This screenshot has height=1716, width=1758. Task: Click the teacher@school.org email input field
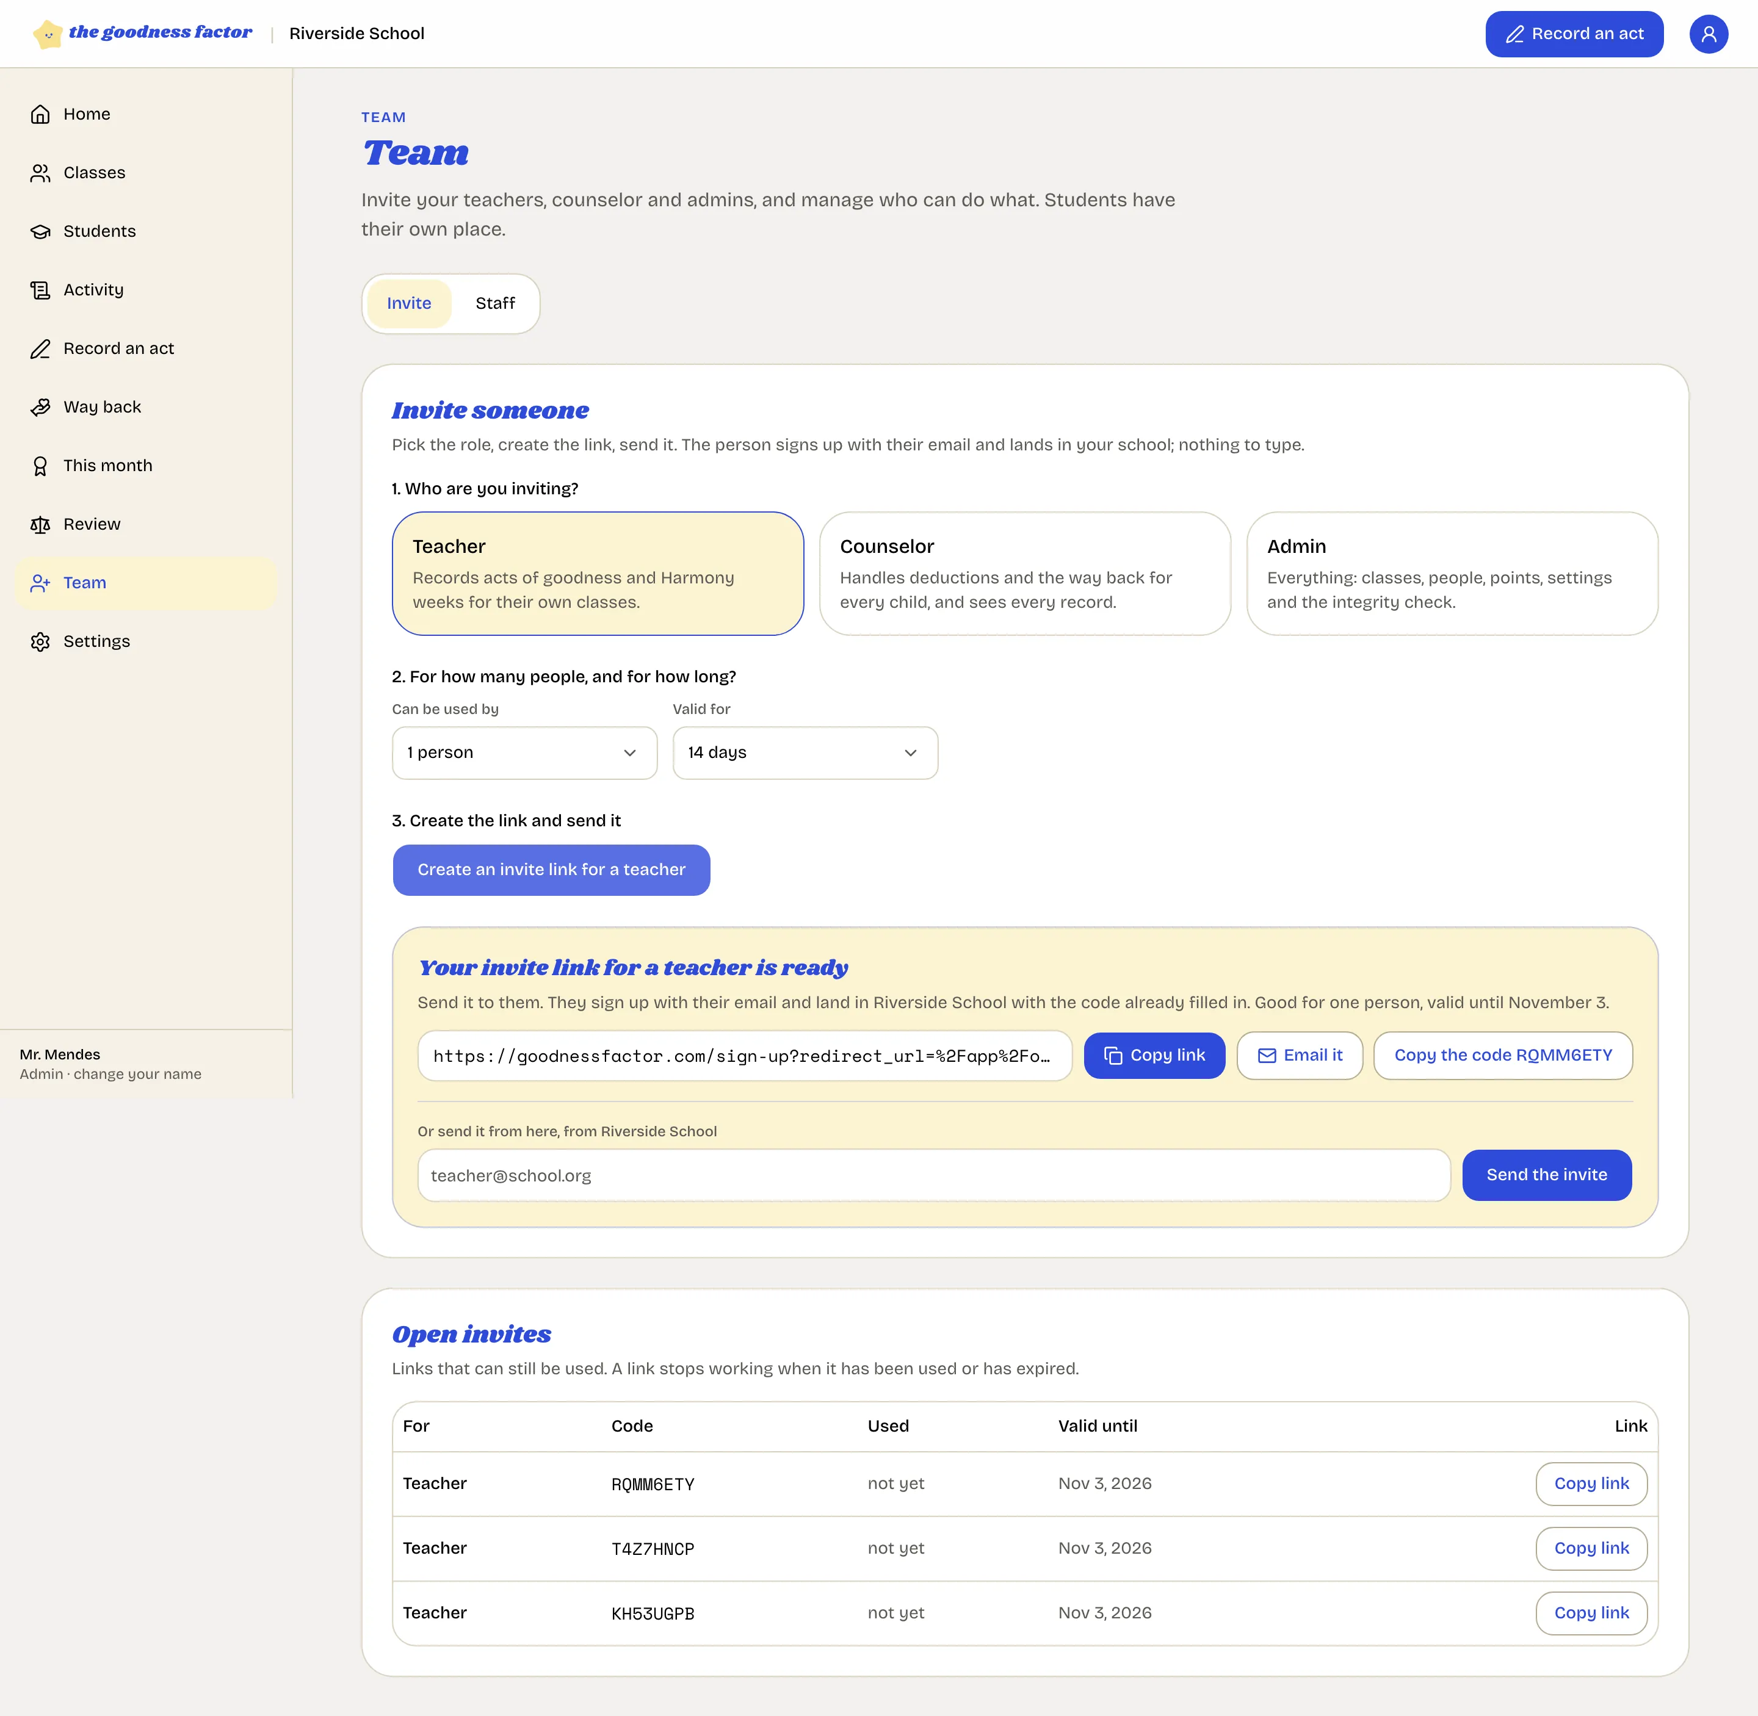[x=934, y=1175]
